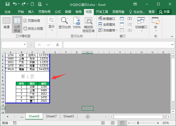Switch to Normal view in status bar
Viewport: 176px width, 126px height.
103,123
